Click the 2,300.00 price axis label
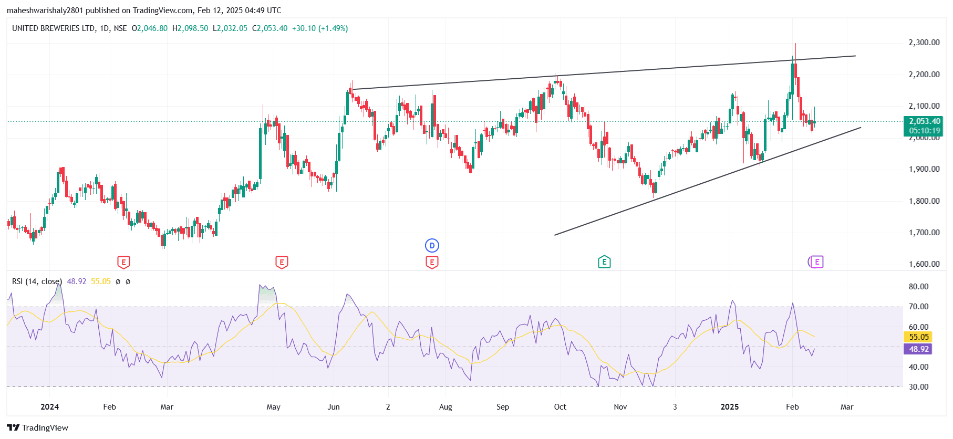 point(924,43)
